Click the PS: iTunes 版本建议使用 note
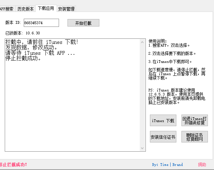 (x=177, y=96)
